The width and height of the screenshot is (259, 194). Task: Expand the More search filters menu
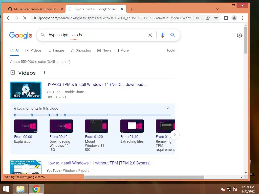pos(123,51)
